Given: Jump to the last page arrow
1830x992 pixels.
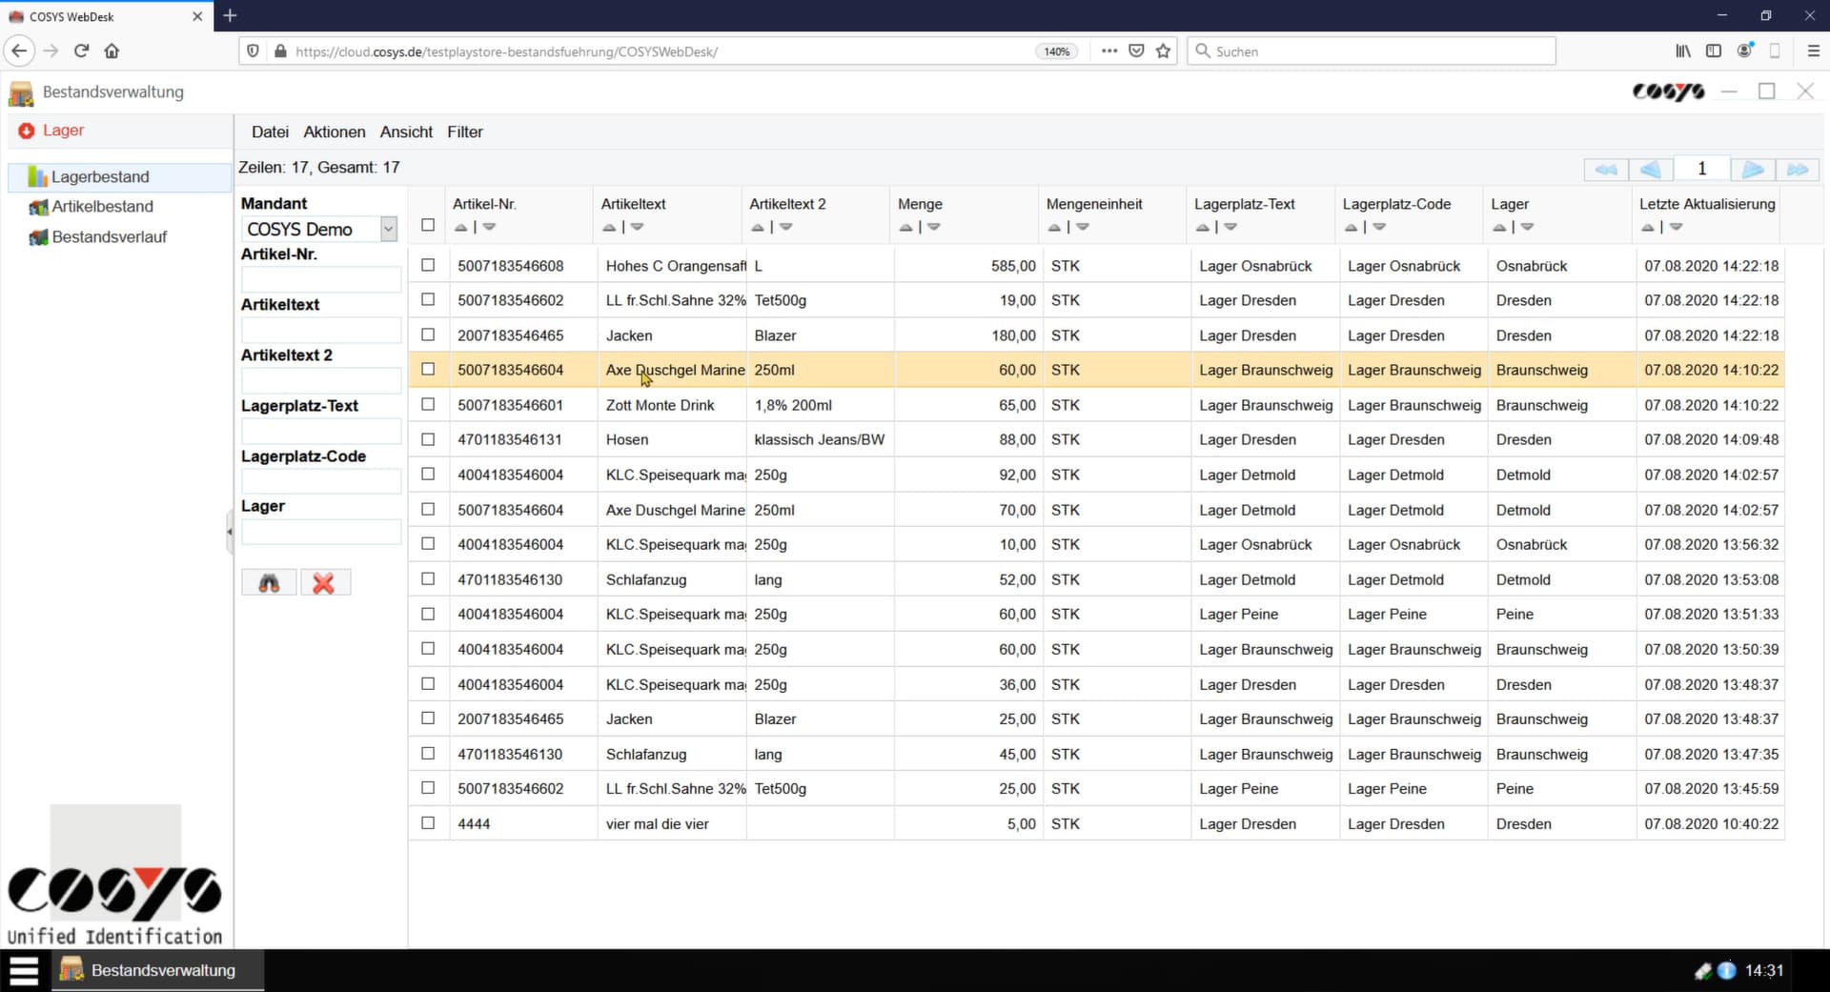Looking at the screenshot, I should coord(1798,169).
